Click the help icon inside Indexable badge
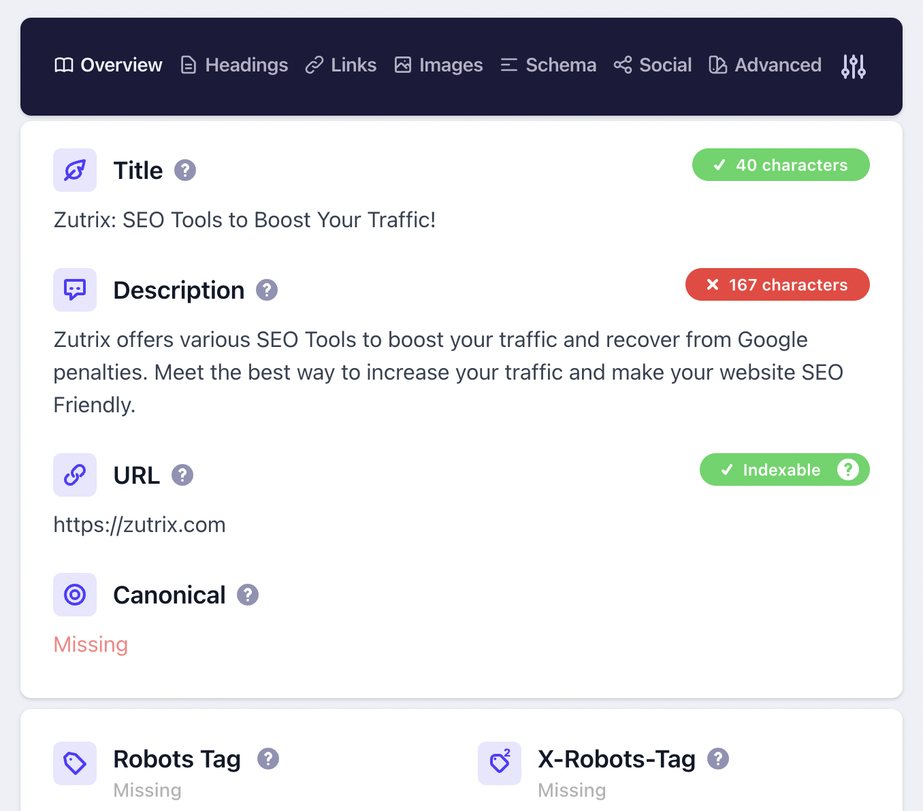This screenshot has height=811, width=923. click(848, 469)
